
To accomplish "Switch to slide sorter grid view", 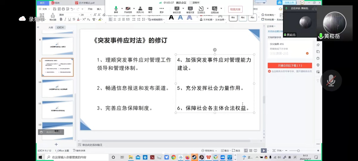I will [x=251, y=151].
